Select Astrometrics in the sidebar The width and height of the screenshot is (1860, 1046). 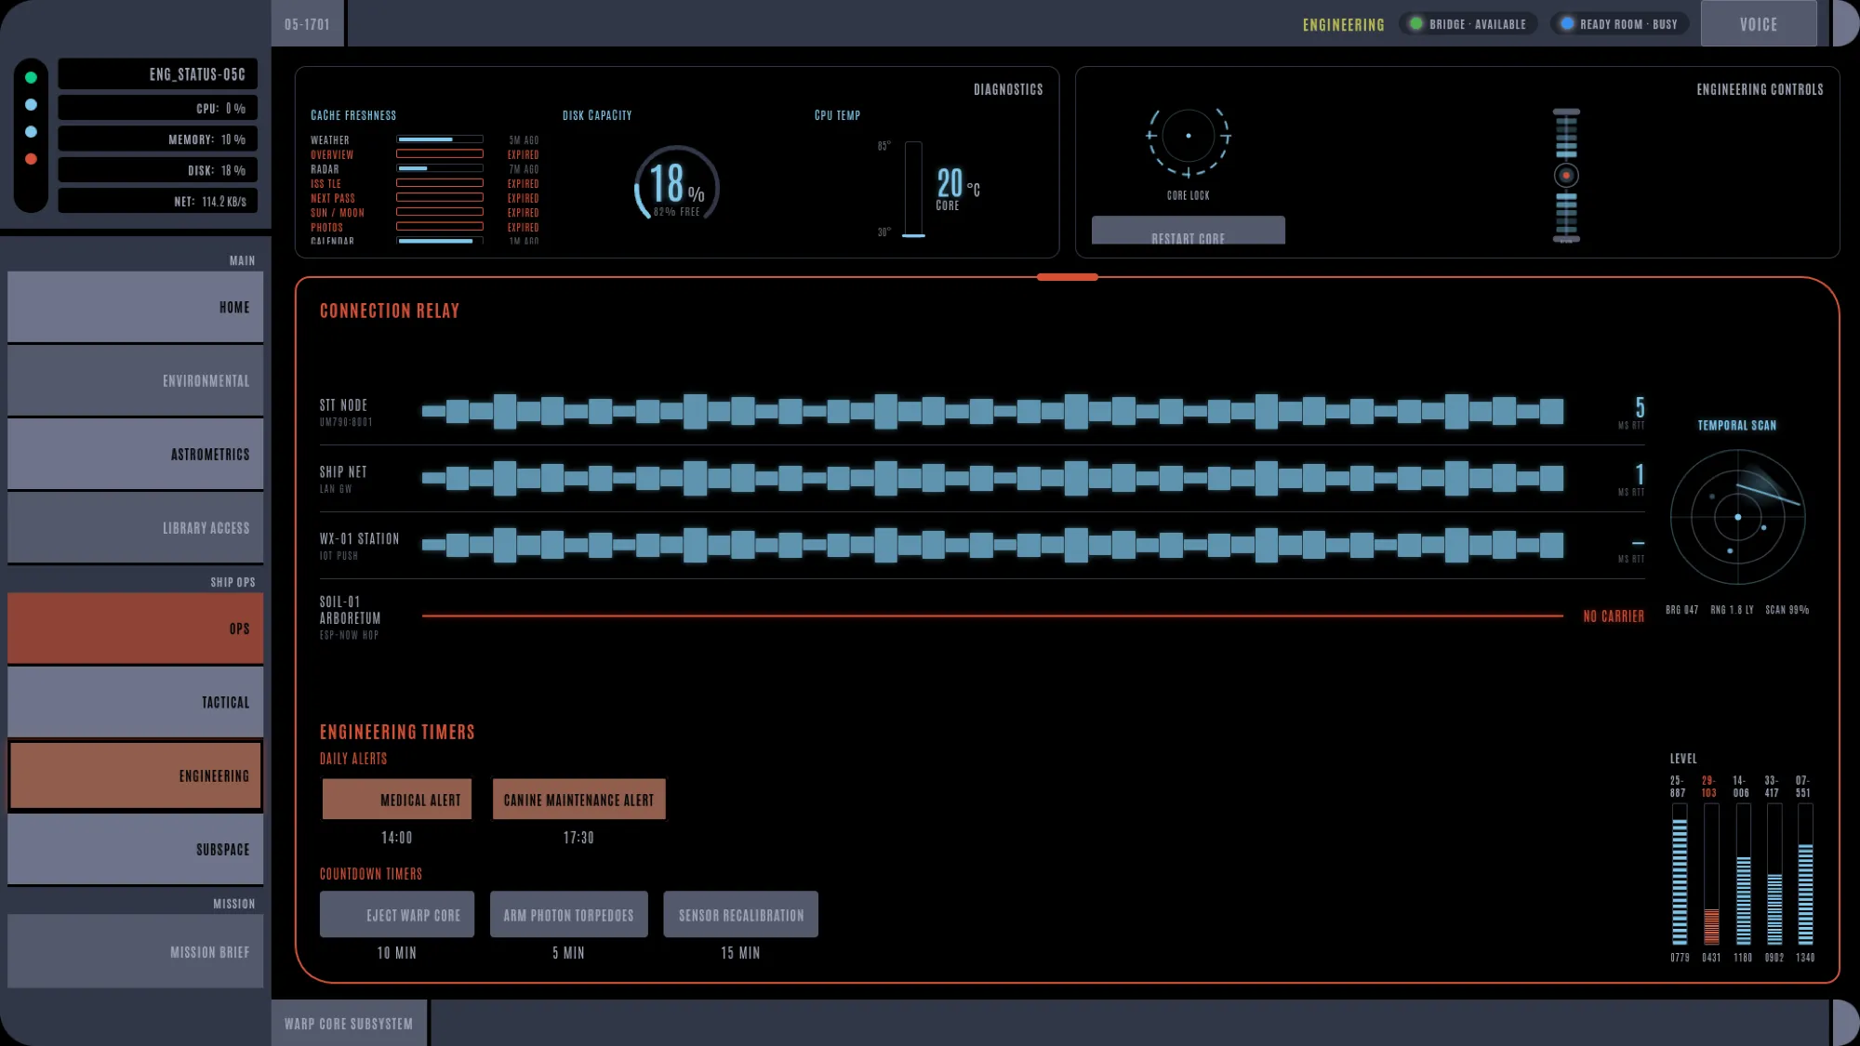coord(136,454)
